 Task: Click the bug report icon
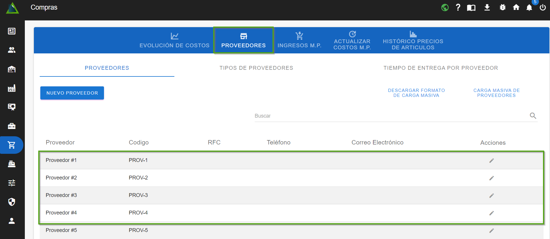coord(502,7)
